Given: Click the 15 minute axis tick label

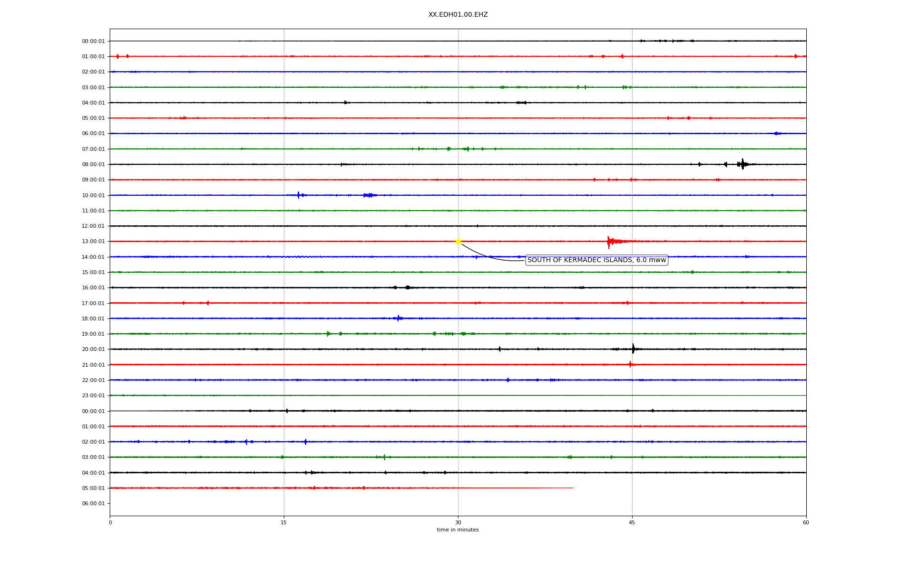Looking at the screenshot, I should pyautogui.click(x=284, y=523).
